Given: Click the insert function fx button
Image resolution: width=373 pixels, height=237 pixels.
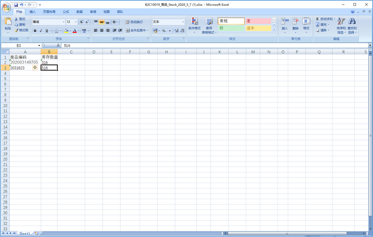Looking at the screenshot, I should (x=58, y=45).
